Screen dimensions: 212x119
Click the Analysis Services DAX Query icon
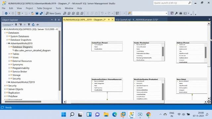coord(82,13)
